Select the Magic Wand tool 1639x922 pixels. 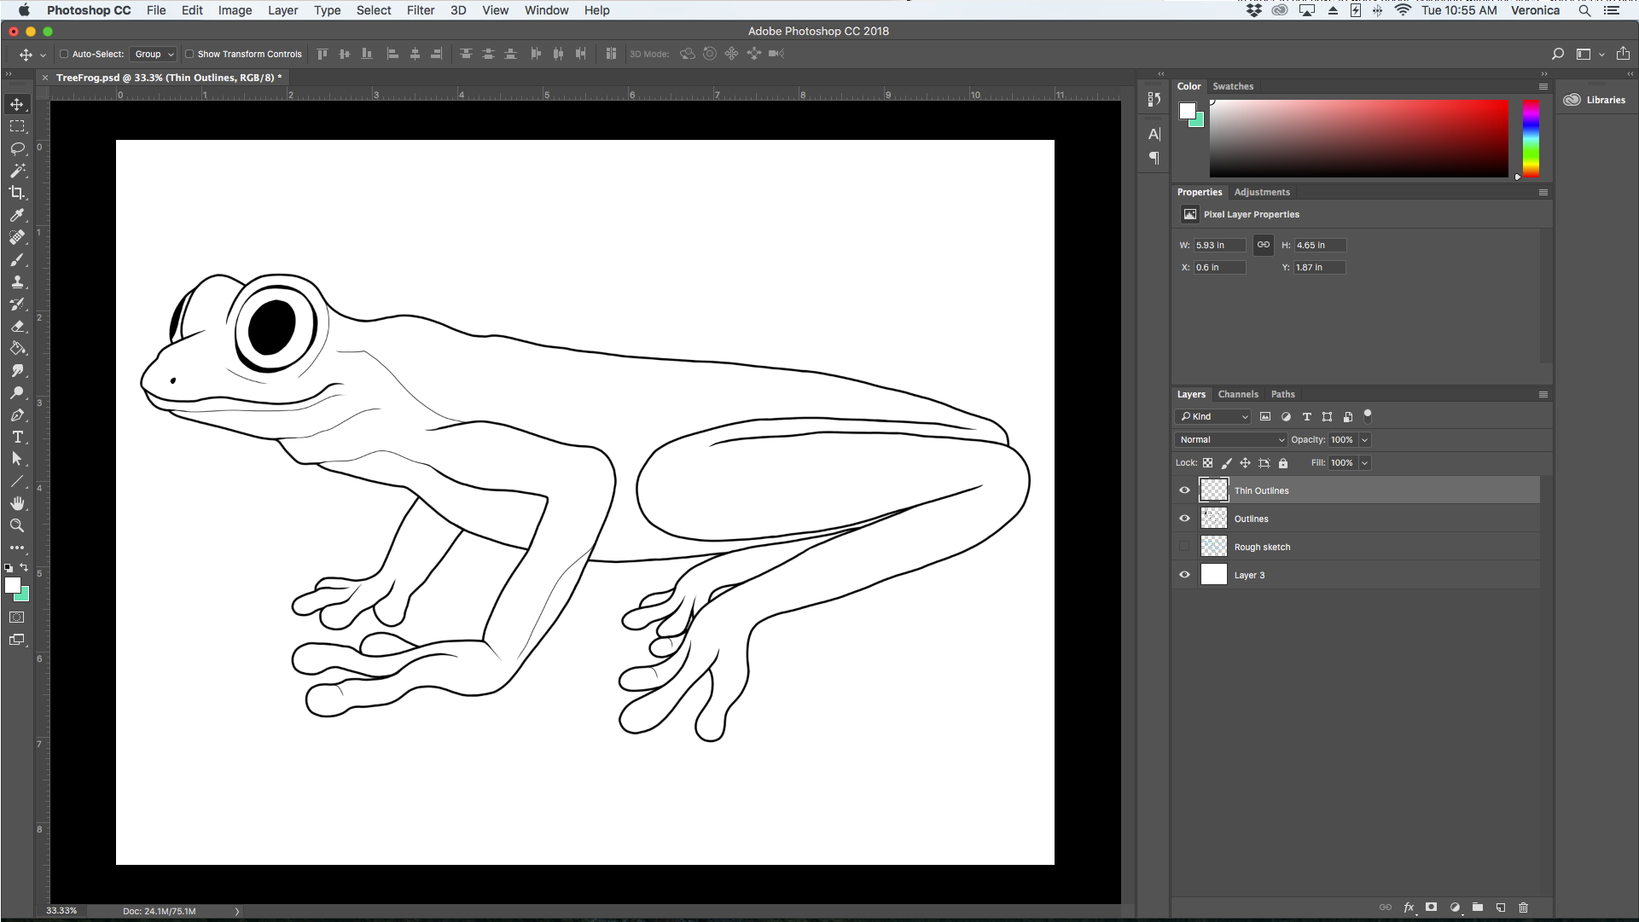(x=17, y=171)
